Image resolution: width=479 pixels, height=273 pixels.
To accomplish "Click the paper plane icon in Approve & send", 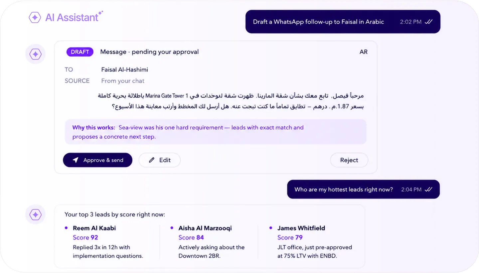I will pyautogui.click(x=76, y=160).
